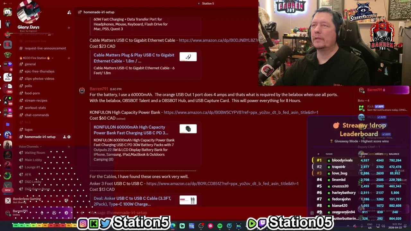
Task: Open Amazon link for KONFULON power bank
Action: 241,113
